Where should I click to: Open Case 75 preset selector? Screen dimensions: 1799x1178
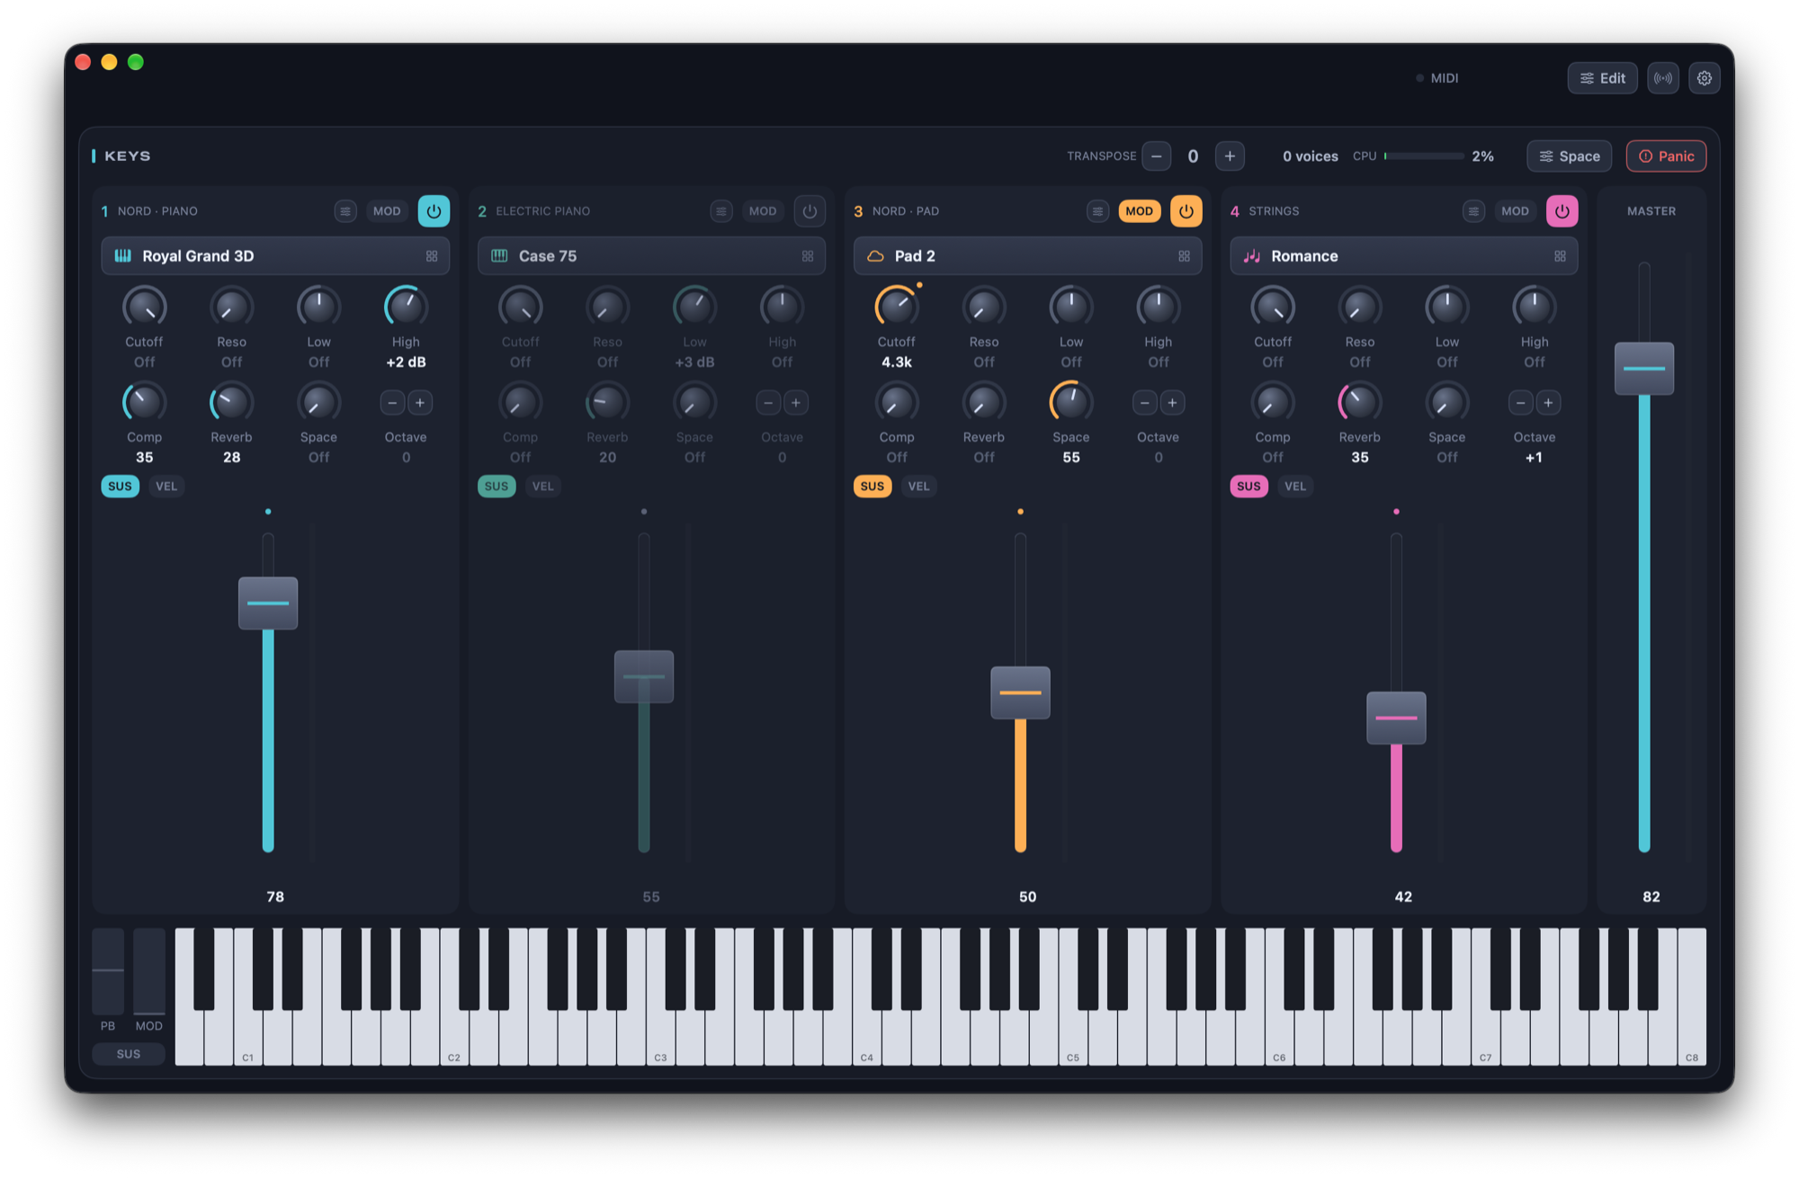651,256
